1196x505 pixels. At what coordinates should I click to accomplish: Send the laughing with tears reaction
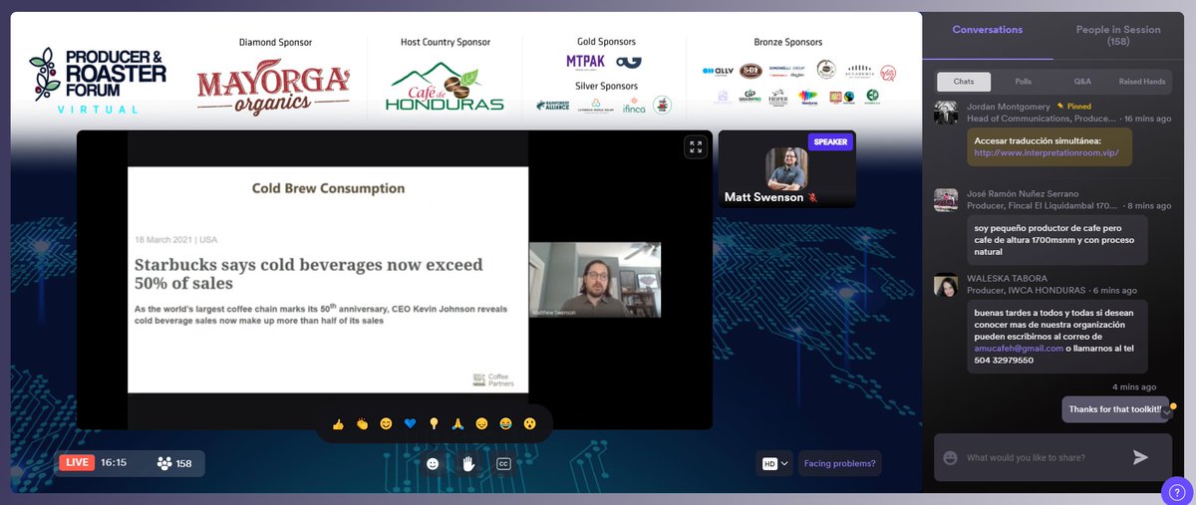click(505, 423)
